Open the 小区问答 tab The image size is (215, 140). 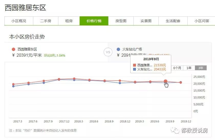coord(201,21)
